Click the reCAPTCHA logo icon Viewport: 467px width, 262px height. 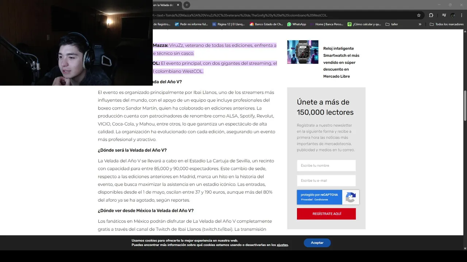pos(351,197)
